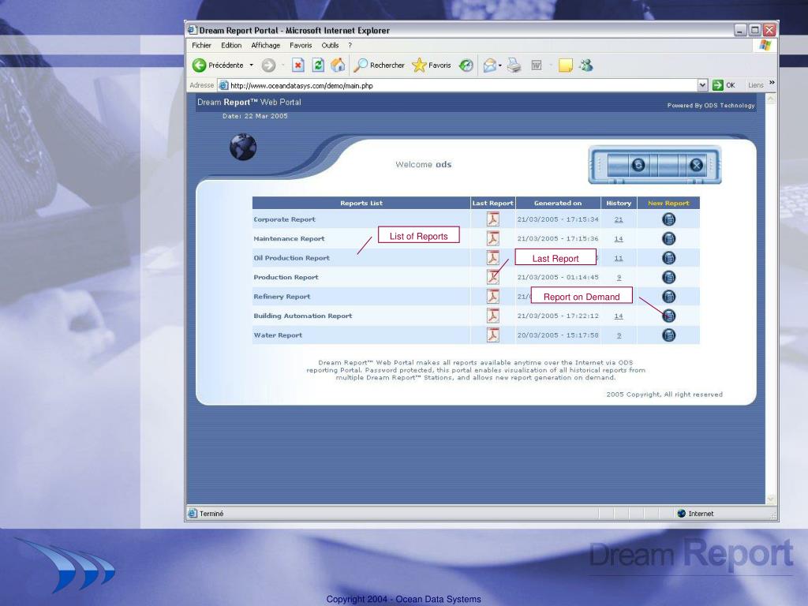Open the Outils menu
Viewport: 808px width, 606px height.
[x=330, y=45]
